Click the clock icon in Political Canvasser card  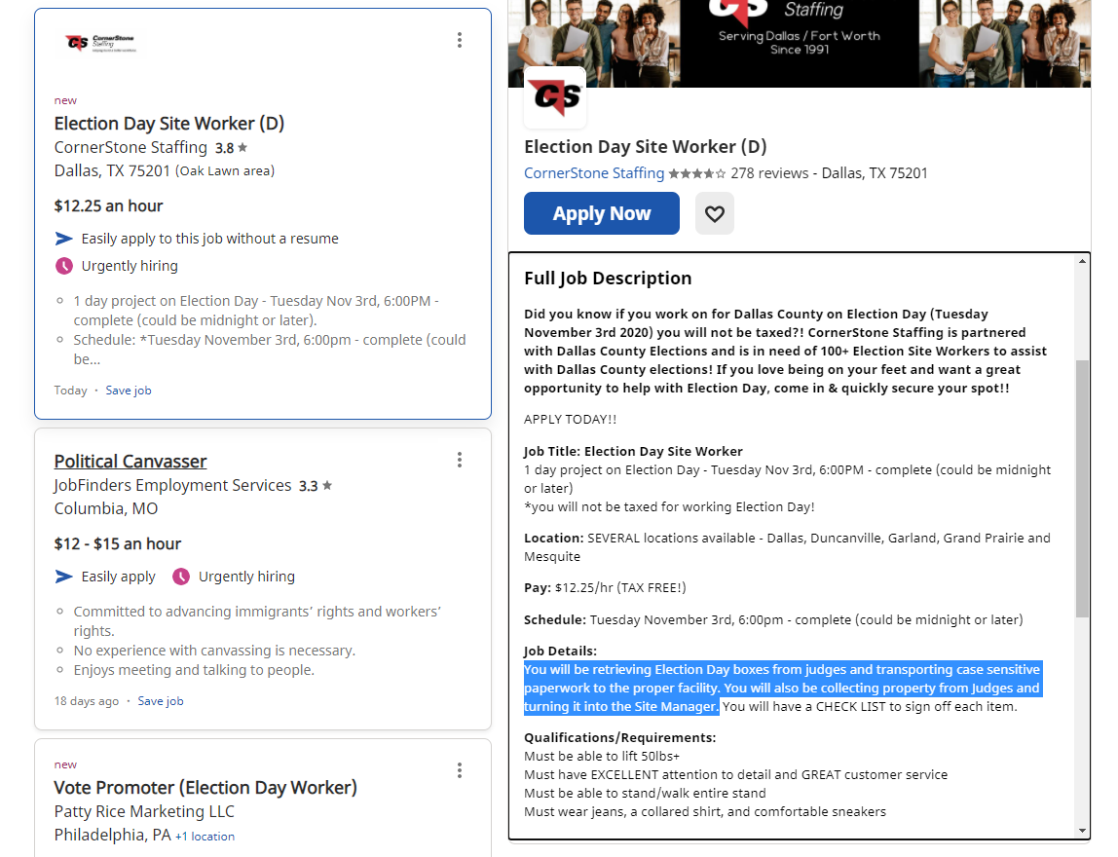(181, 577)
